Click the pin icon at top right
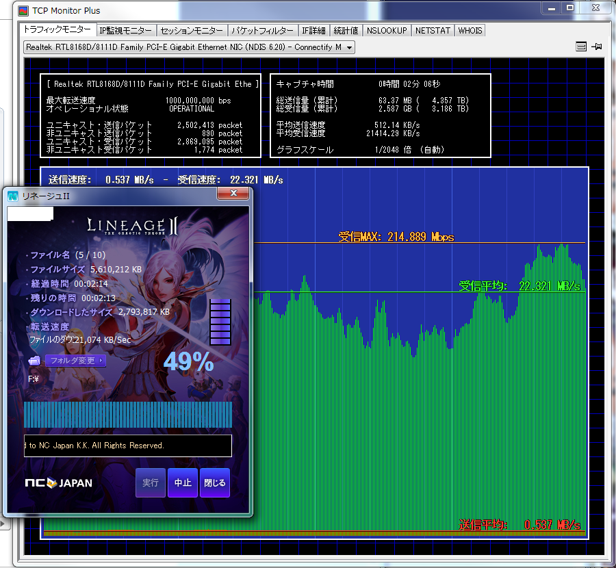 click(x=596, y=47)
